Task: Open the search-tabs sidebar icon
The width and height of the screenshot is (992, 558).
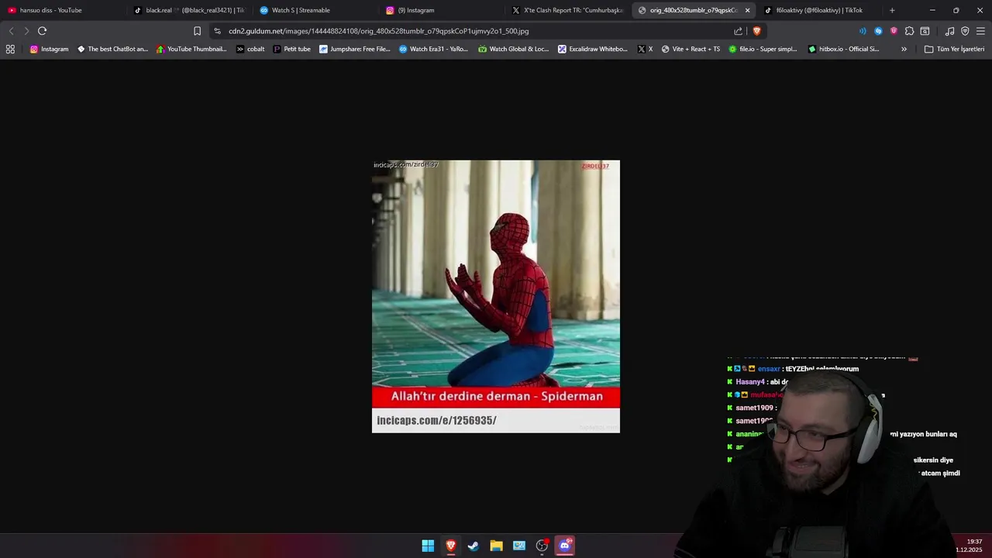Action: (925, 31)
